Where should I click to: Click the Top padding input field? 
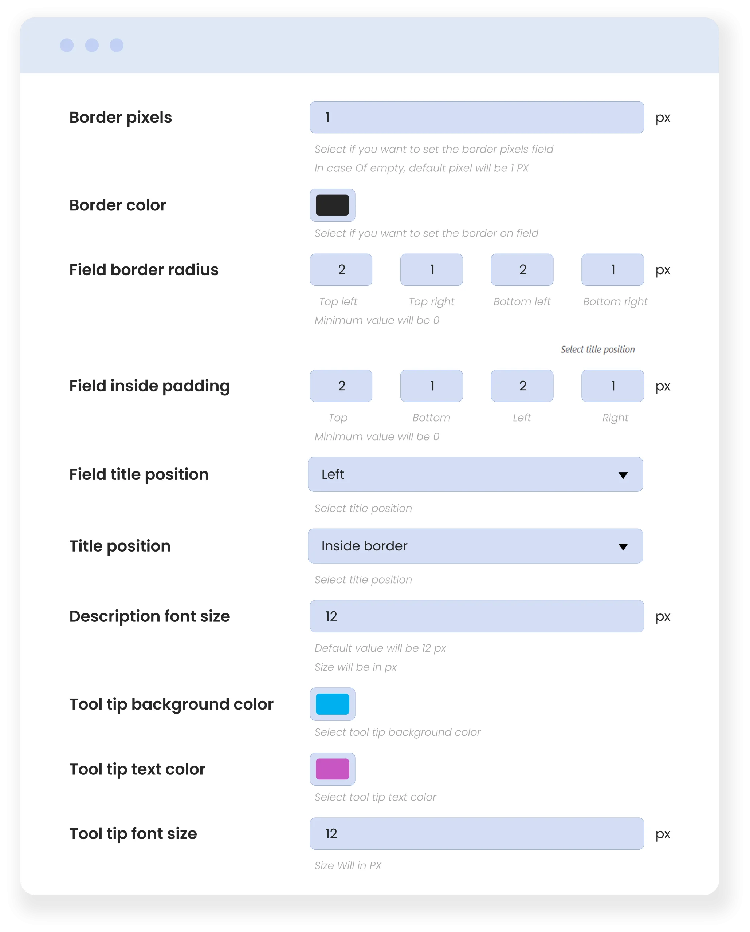pyautogui.click(x=341, y=386)
